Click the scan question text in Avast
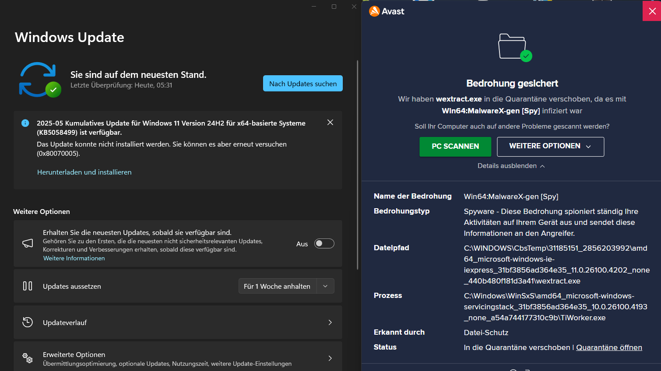The image size is (661, 371). [512, 126]
